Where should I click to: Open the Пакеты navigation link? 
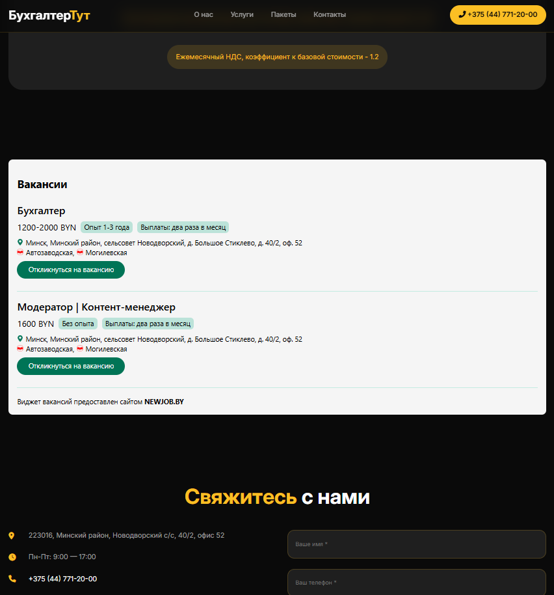click(284, 14)
